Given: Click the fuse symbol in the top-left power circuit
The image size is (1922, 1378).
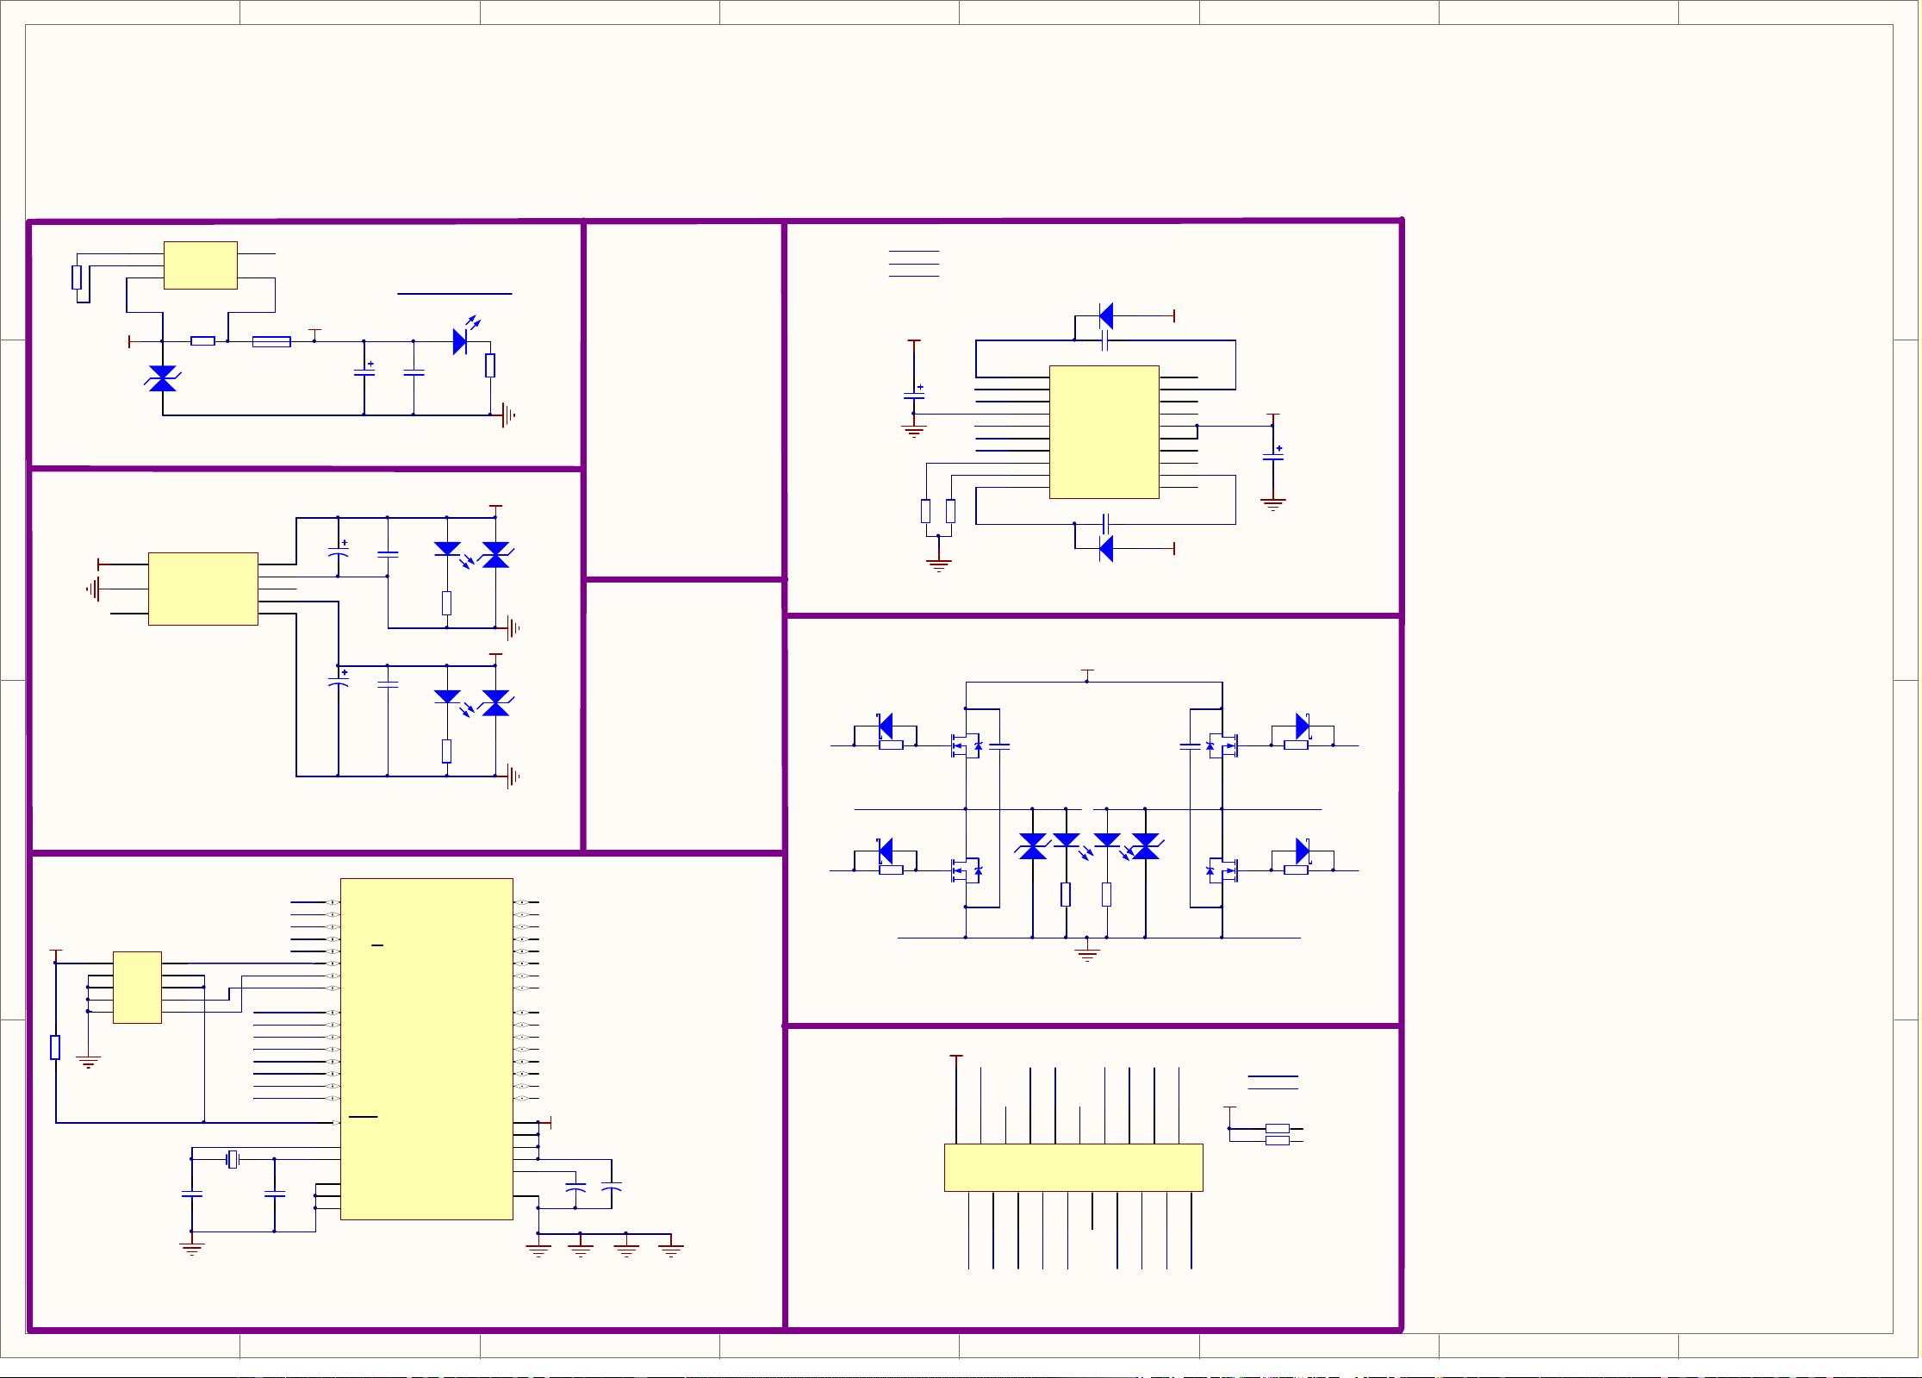Looking at the screenshot, I should coord(271,342).
